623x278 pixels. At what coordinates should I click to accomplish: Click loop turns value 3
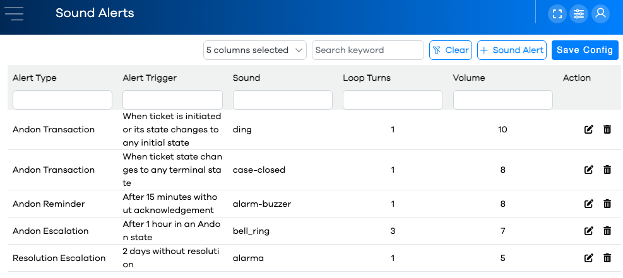click(x=393, y=231)
